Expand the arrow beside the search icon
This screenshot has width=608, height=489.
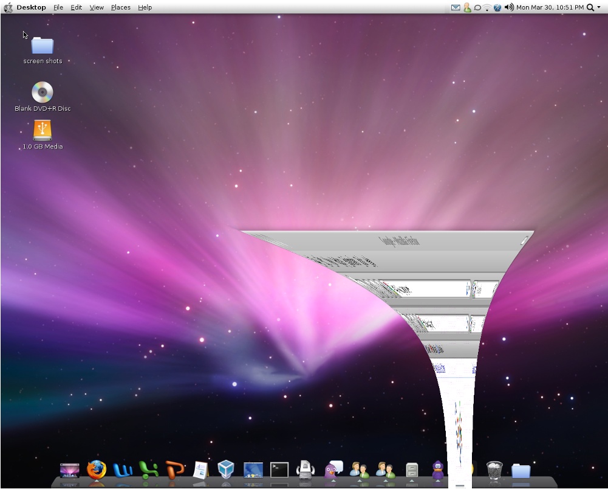click(x=598, y=7)
